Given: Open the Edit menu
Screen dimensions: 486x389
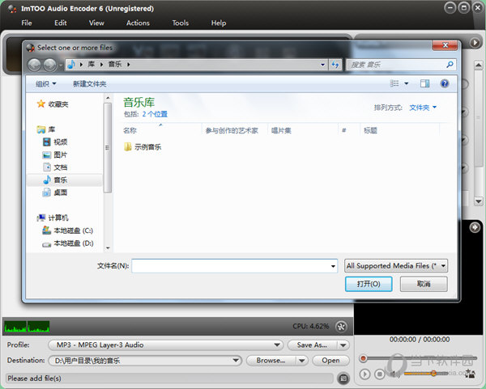Looking at the screenshot, I should tap(61, 23).
